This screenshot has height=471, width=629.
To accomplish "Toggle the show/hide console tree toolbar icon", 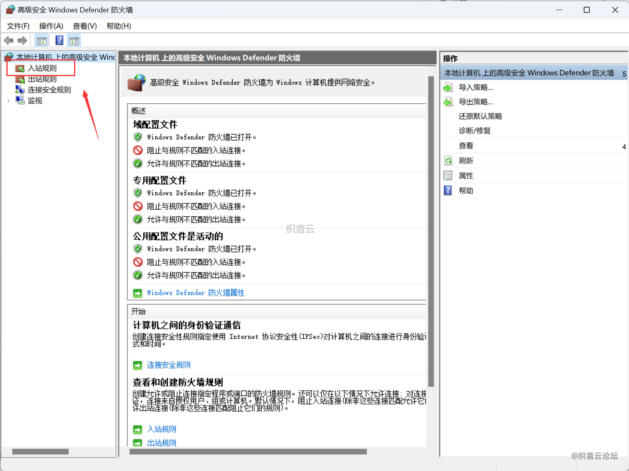I will pos(42,40).
